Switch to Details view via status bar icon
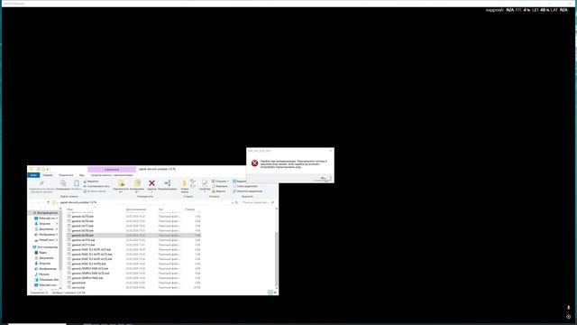 tap(270, 292)
